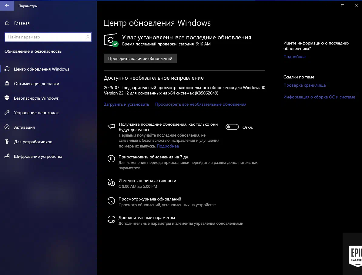362x275 pixels.
Task: Click Загрузить и установить link
Action: pos(126,104)
